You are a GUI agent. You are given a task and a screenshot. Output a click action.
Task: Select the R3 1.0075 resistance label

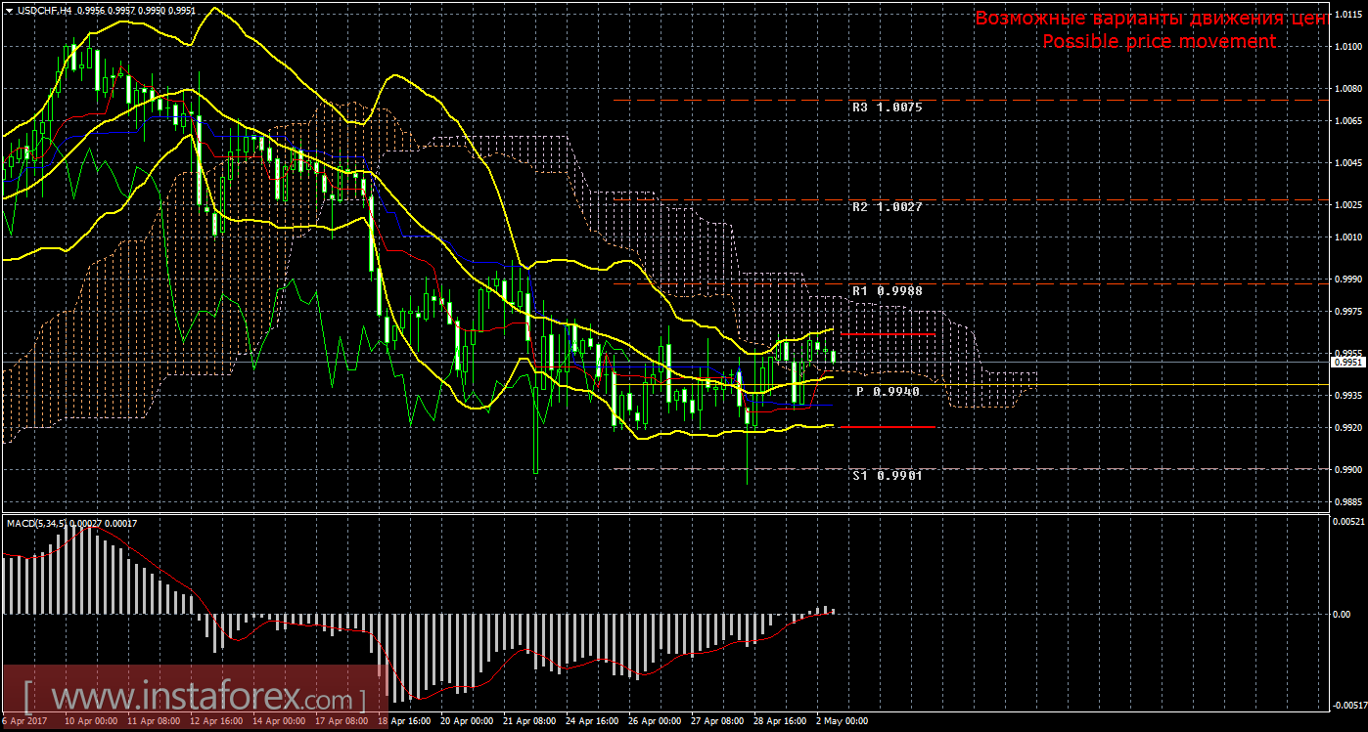coord(887,108)
